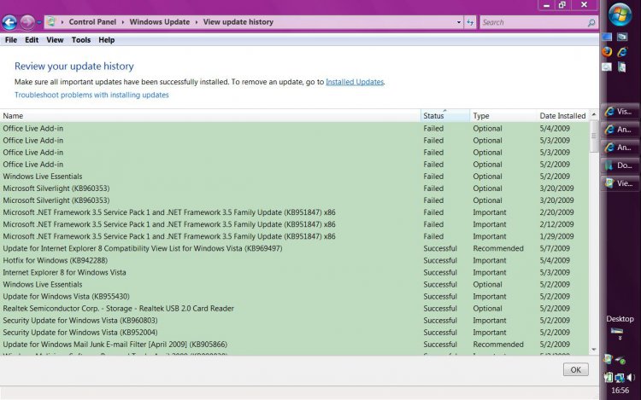Screen dimensions: 641x400
Task: Open the Installed Updates link
Action: [x=355, y=82]
